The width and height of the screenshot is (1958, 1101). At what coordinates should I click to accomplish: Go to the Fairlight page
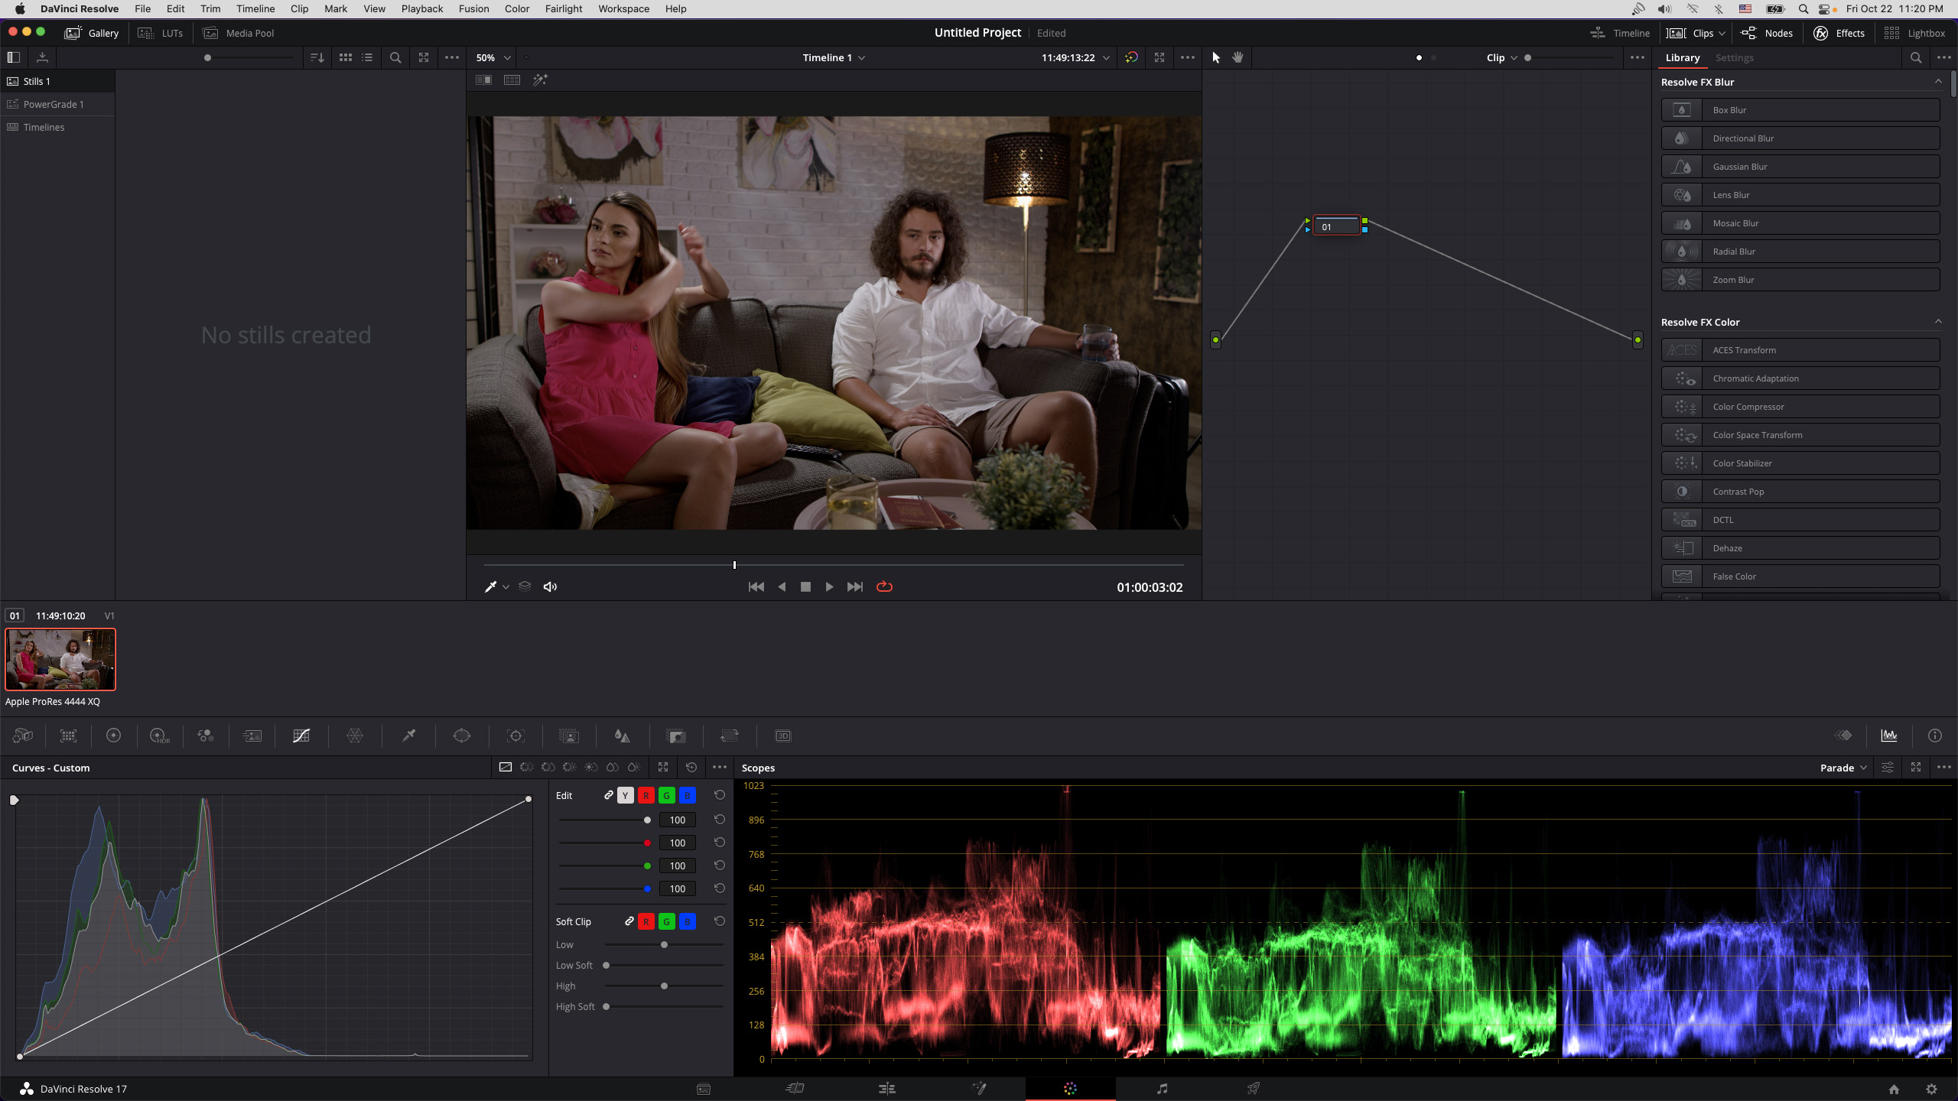(x=1162, y=1088)
